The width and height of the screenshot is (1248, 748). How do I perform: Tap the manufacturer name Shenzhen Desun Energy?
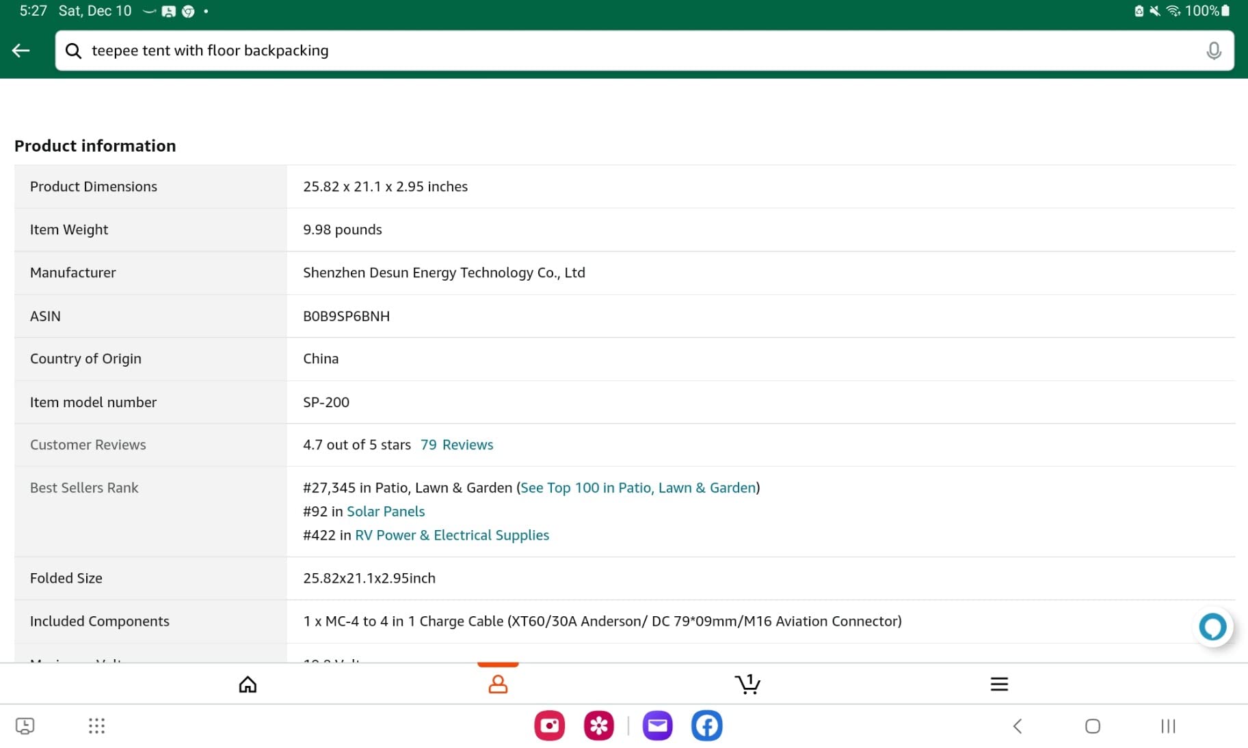444,273
